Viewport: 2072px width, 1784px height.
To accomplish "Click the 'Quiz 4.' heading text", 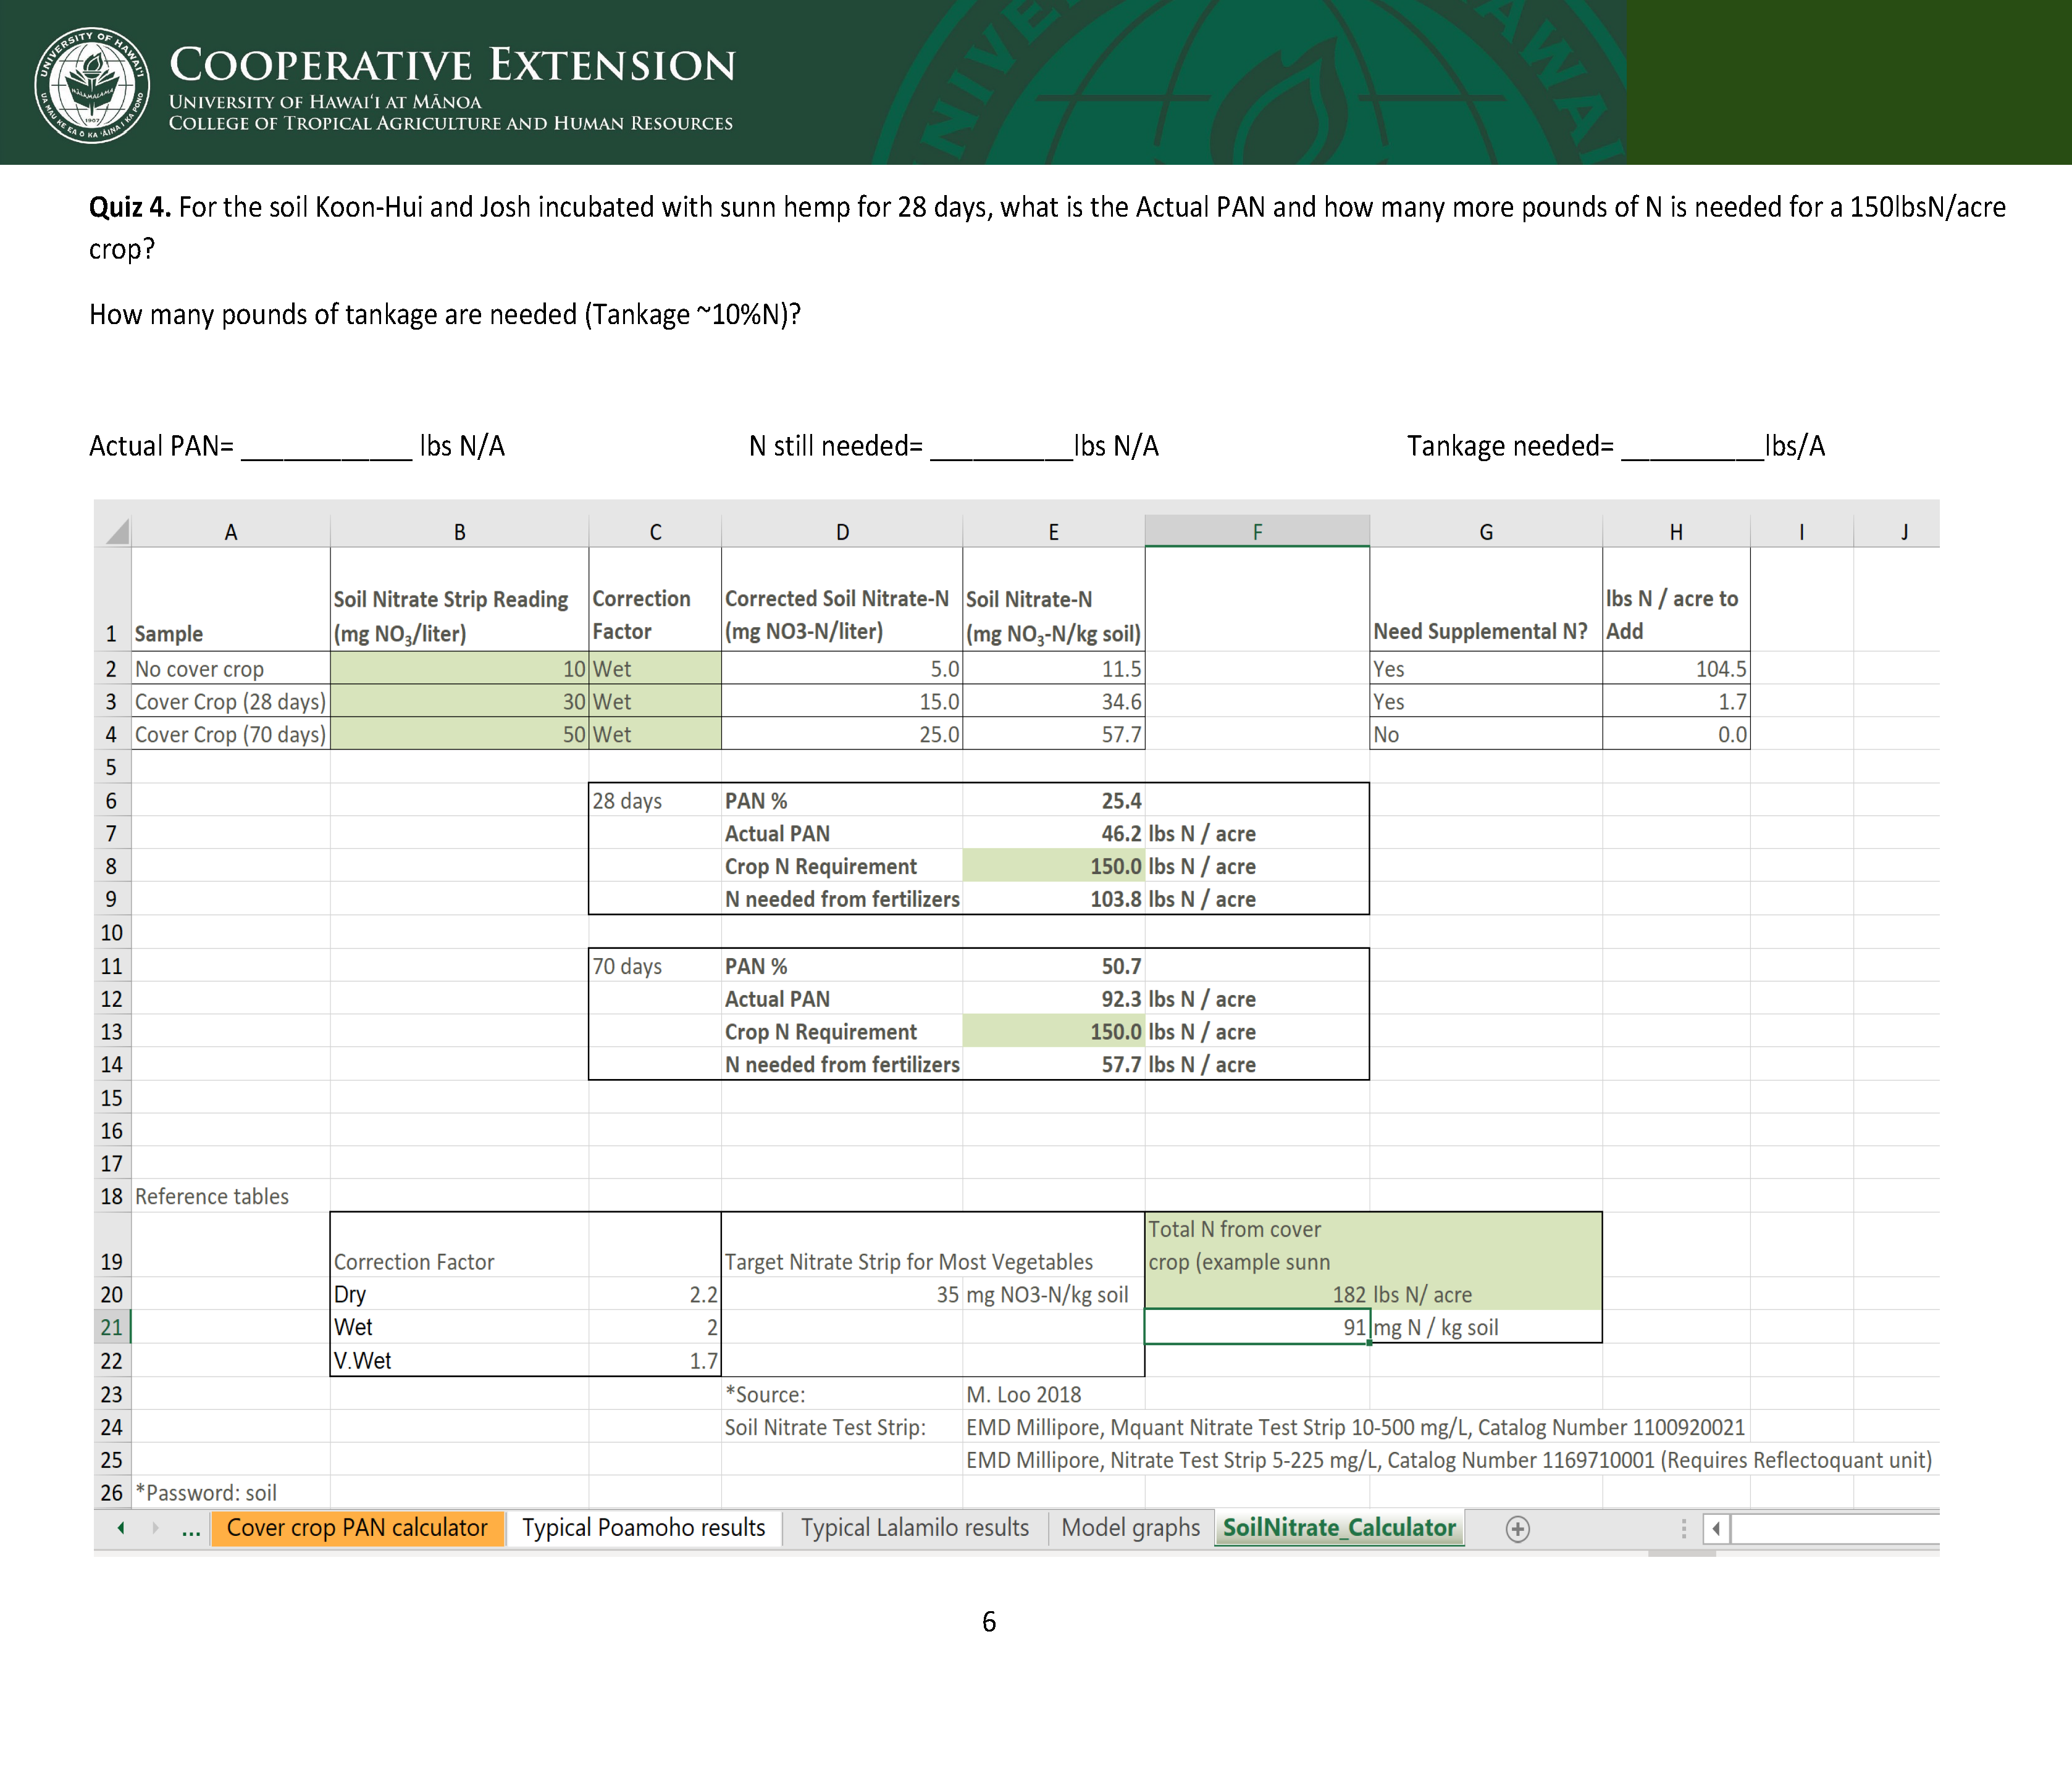I will 130,207.
